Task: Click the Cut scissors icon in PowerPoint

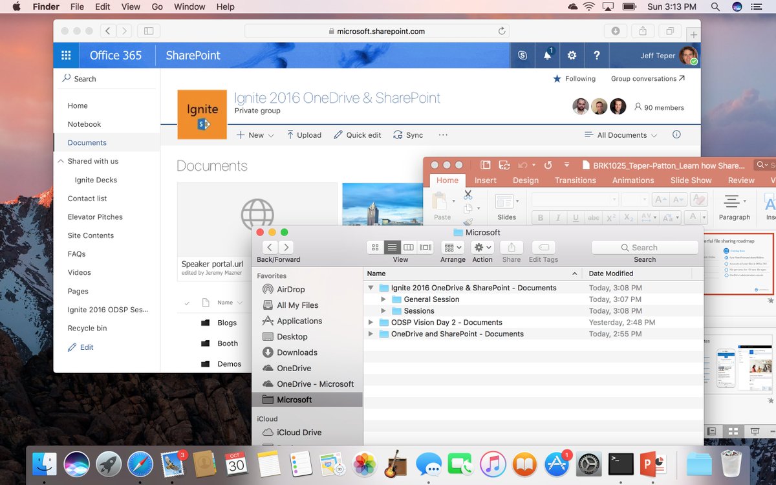Action: click(468, 195)
